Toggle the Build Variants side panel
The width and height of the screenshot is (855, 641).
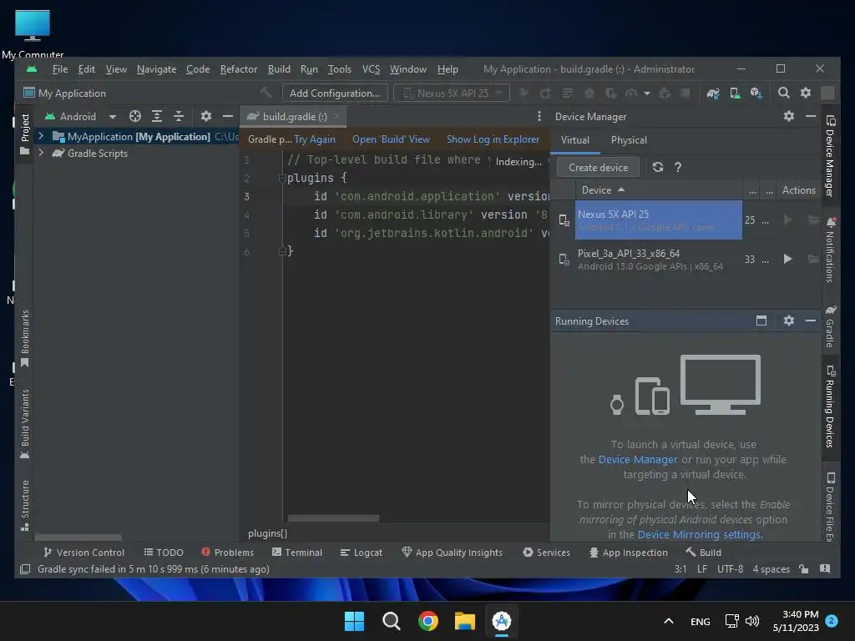click(x=24, y=424)
